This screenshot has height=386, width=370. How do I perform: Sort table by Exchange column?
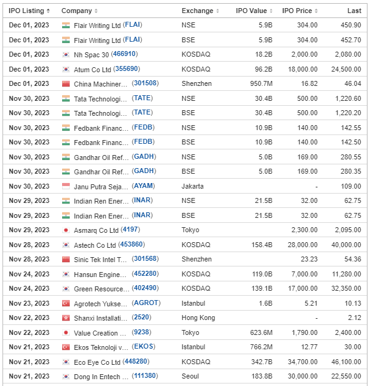click(x=200, y=11)
